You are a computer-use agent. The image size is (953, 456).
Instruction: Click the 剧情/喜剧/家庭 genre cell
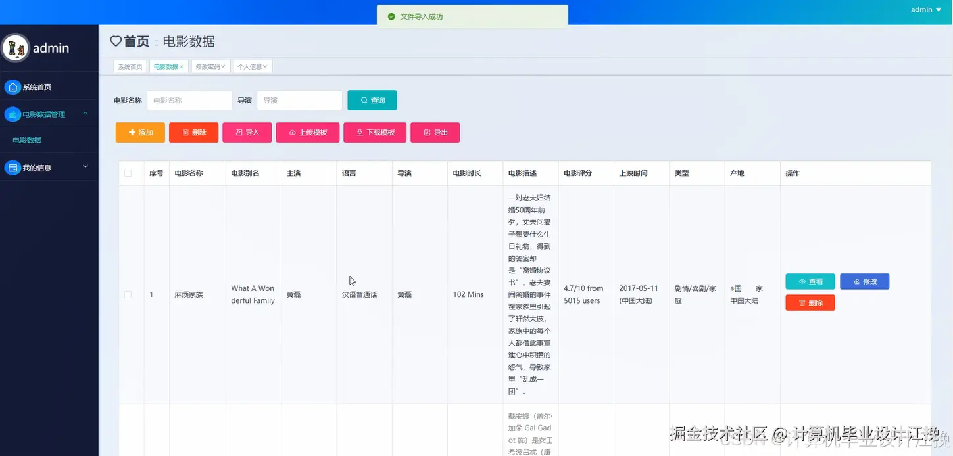[x=696, y=294]
